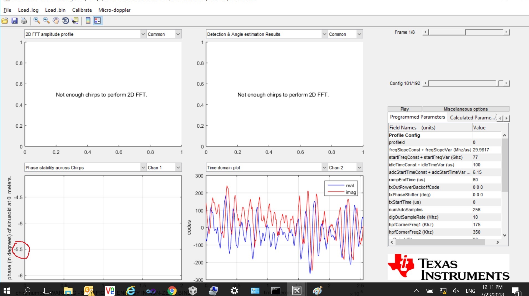
Task: Click the parameter table's scroll-down arrow
Action: (x=505, y=235)
